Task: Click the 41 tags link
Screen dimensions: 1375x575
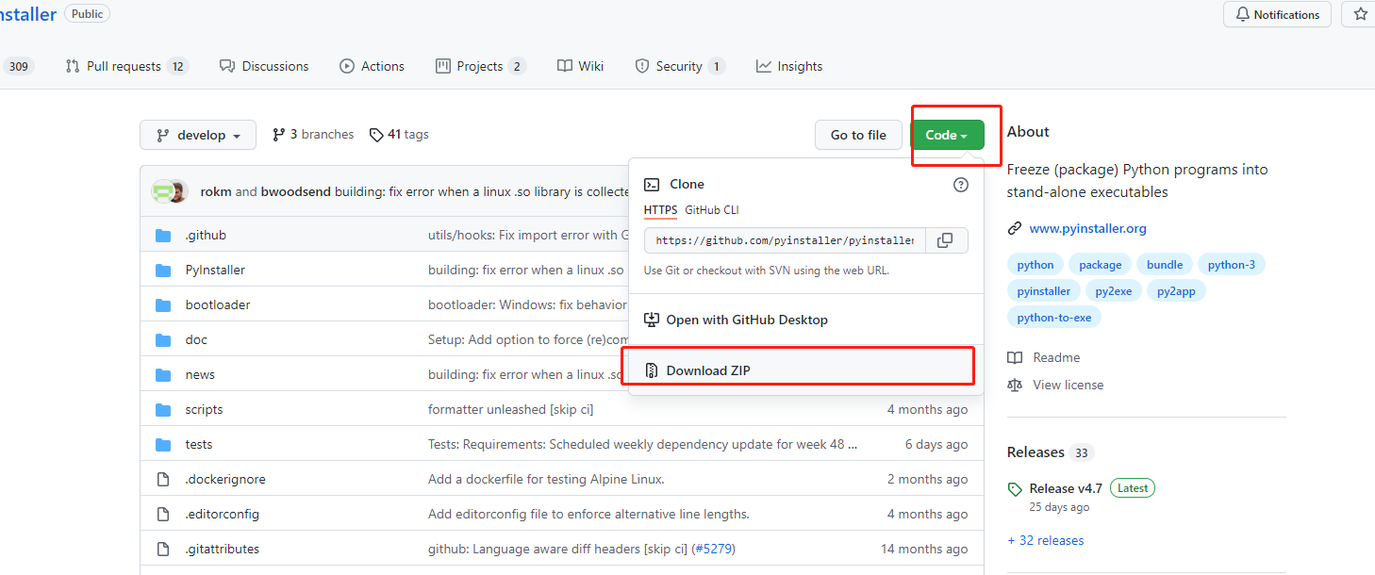Action: tap(399, 135)
